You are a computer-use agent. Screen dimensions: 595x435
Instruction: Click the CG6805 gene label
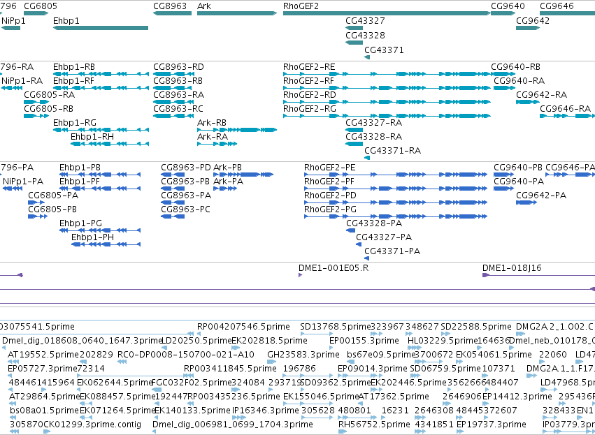pyautogui.click(x=41, y=6)
